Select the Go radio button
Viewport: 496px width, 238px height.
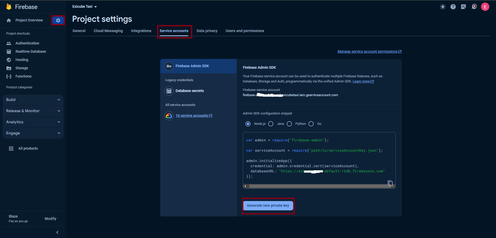pyautogui.click(x=311, y=124)
